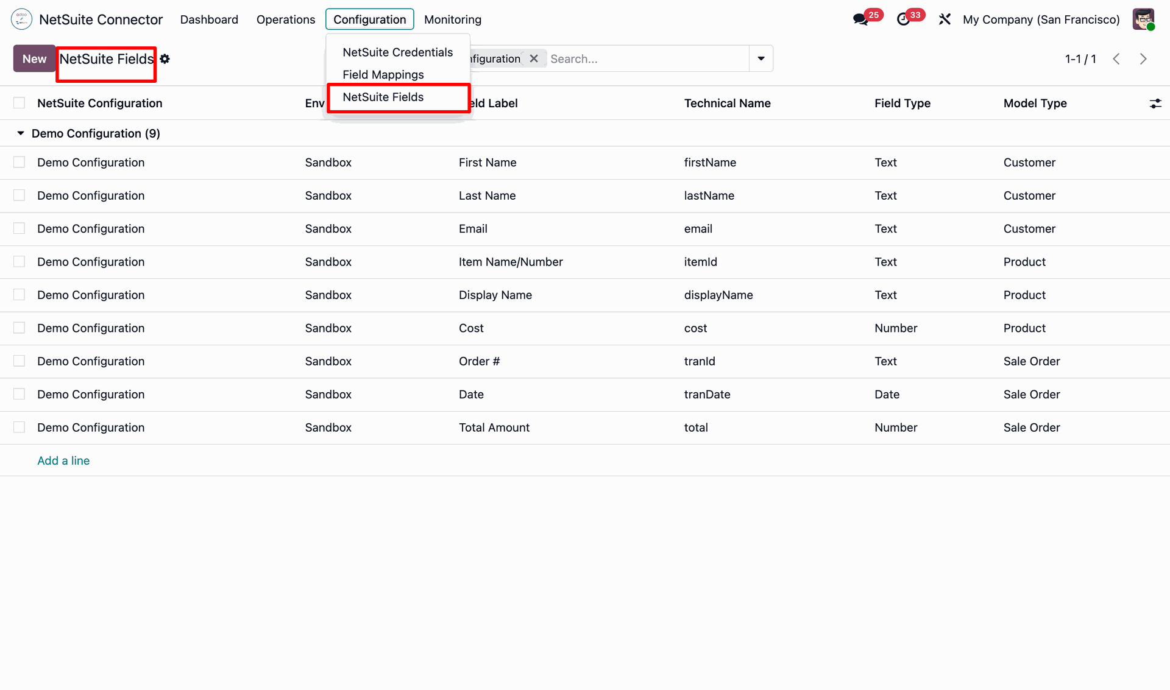Check the First Name row checkbox
Screen dimensions: 1170x690
19,162
